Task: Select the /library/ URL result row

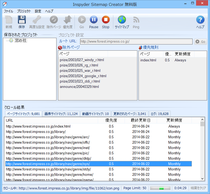Action: tap(99, 132)
